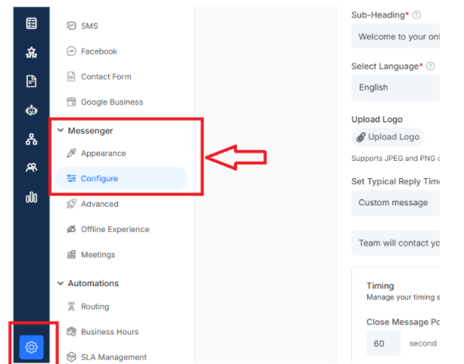Open the bot icon in sidebar
This screenshot has width=464, height=364.
31,110
